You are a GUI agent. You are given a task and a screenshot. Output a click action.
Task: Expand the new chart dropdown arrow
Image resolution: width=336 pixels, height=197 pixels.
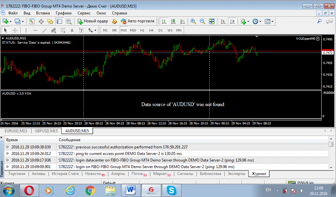click(x=10, y=21)
